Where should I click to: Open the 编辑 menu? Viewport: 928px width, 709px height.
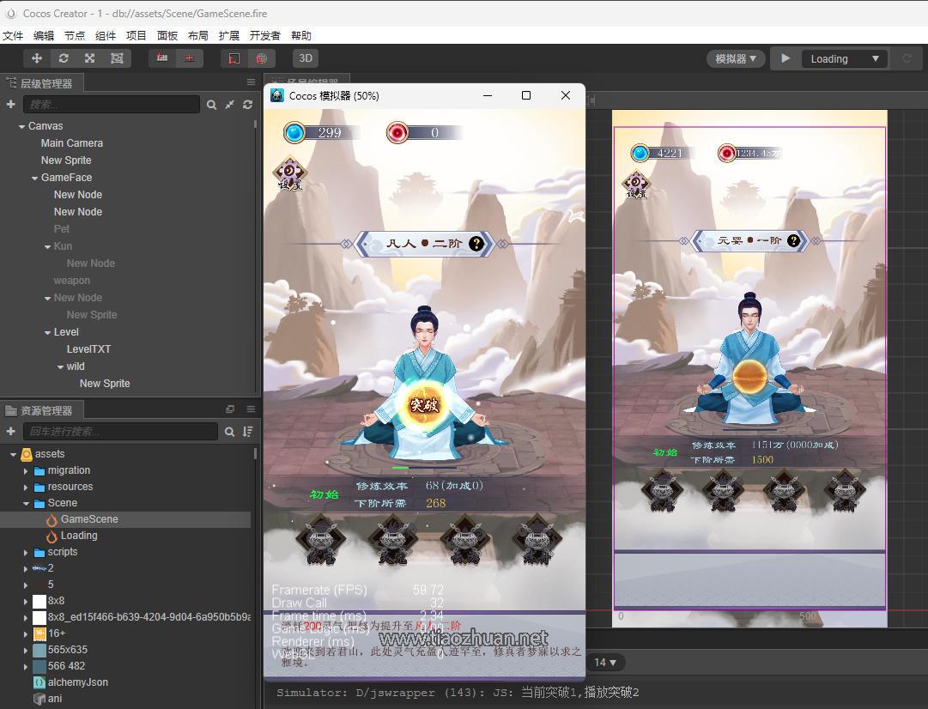point(44,35)
